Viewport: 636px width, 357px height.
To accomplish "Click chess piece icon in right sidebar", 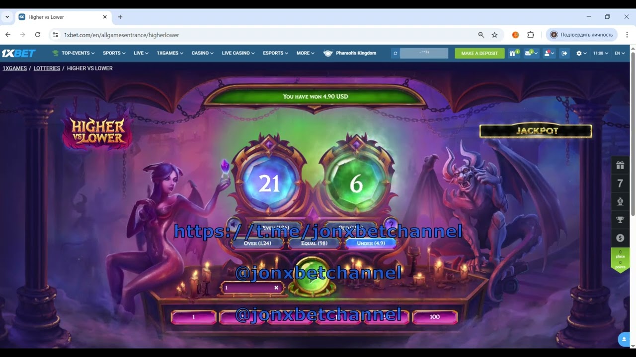I will pyautogui.click(x=620, y=202).
